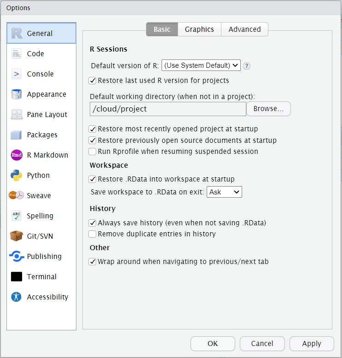
Task: Switch to the Advanced tab
Action: pyautogui.click(x=244, y=29)
